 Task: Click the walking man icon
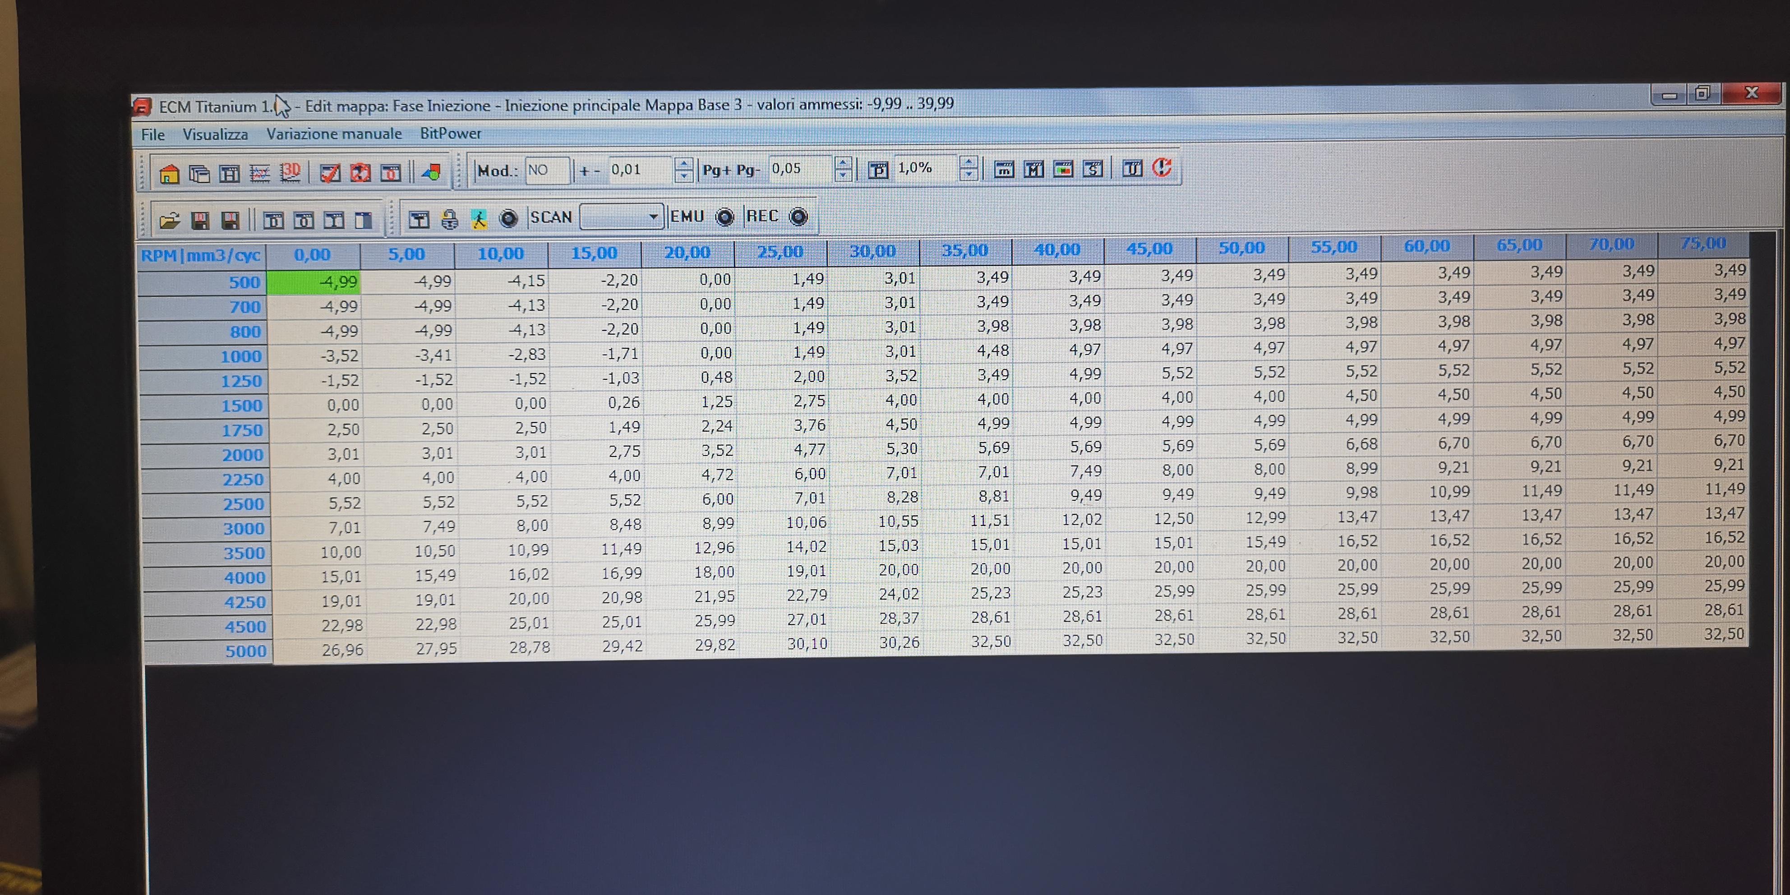[x=479, y=219]
